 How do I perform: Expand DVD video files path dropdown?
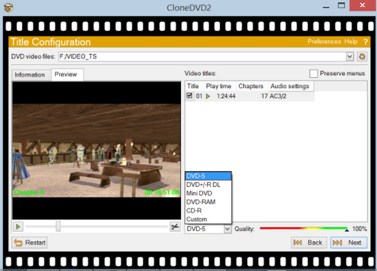coord(350,56)
